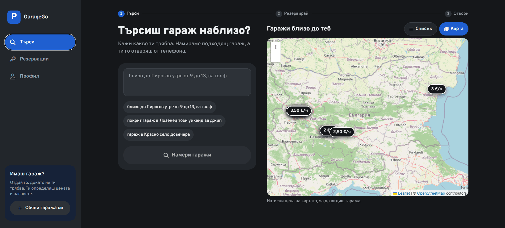
Task: Switch to Карта view
Action: click(x=454, y=29)
